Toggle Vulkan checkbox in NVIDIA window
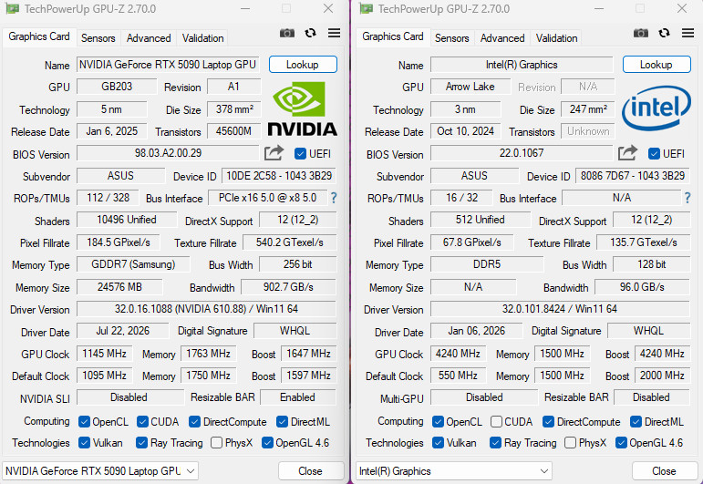This screenshot has width=703, height=484. [x=84, y=443]
